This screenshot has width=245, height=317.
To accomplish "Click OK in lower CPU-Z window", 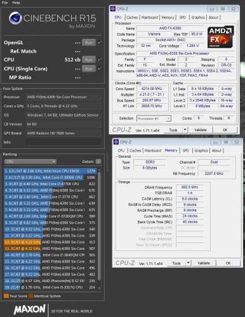I will 228,263.
